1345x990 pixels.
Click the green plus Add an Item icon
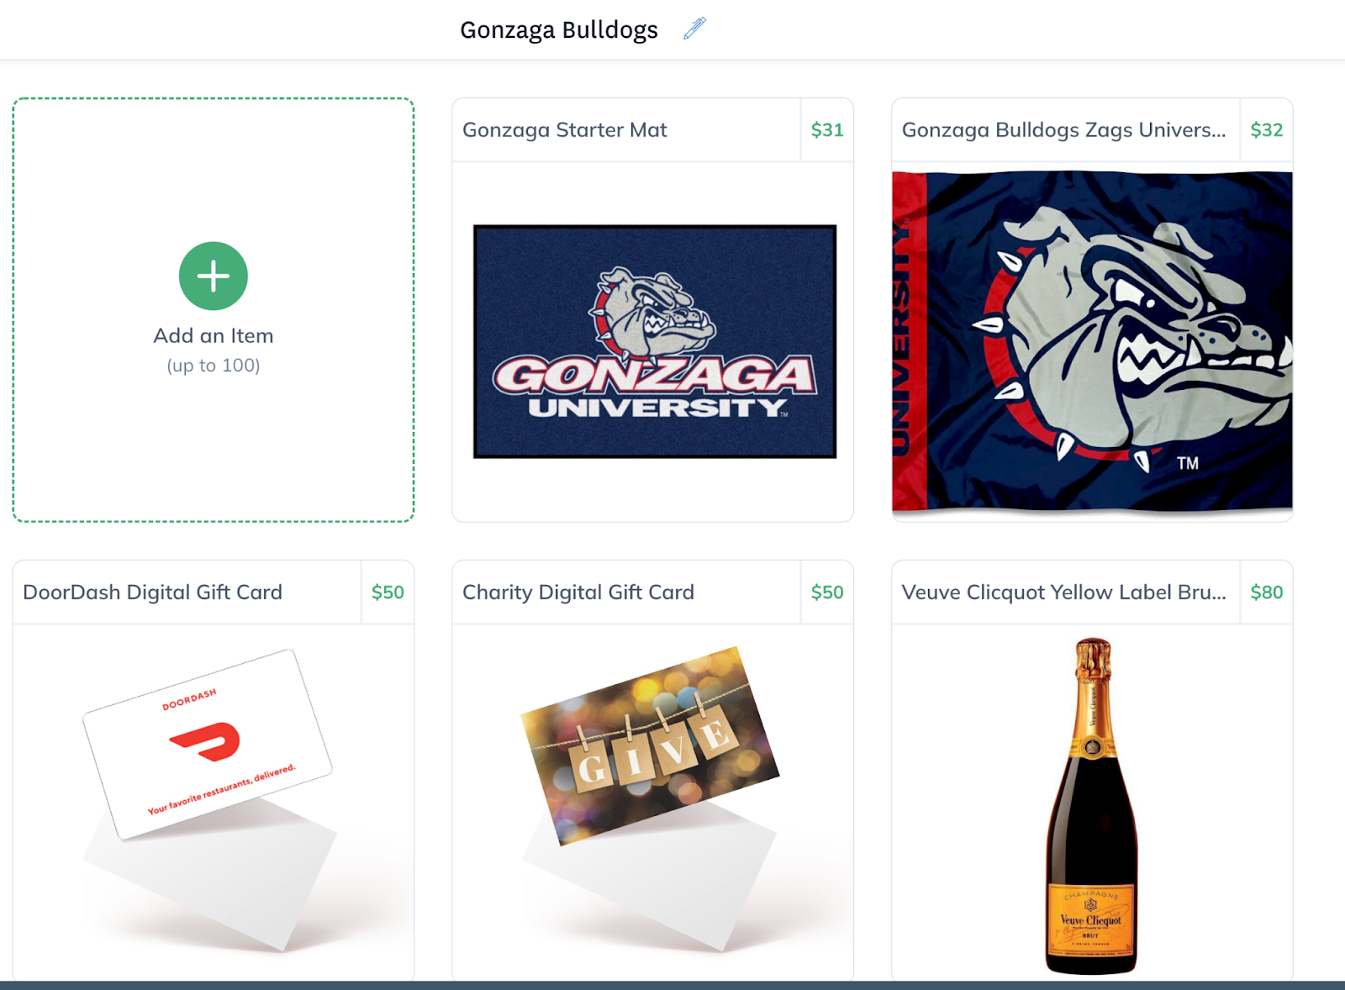[214, 276]
